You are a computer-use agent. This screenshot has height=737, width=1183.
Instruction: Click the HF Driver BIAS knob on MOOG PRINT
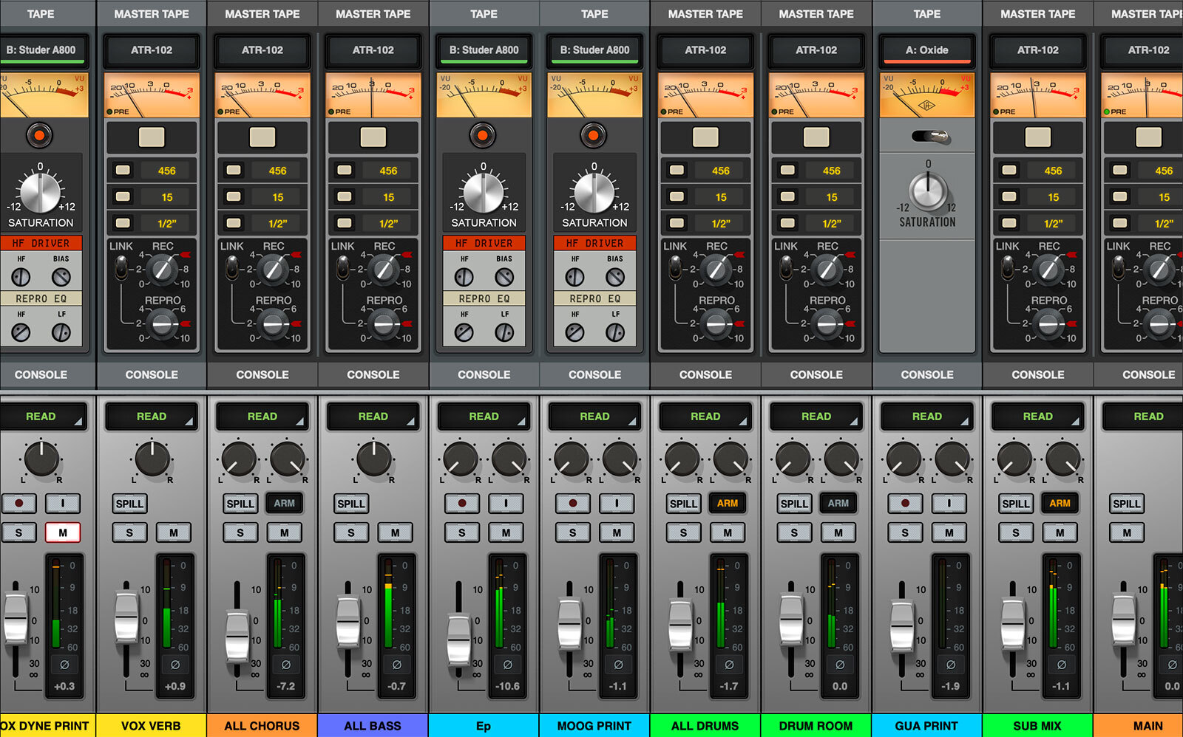click(x=615, y=277)
